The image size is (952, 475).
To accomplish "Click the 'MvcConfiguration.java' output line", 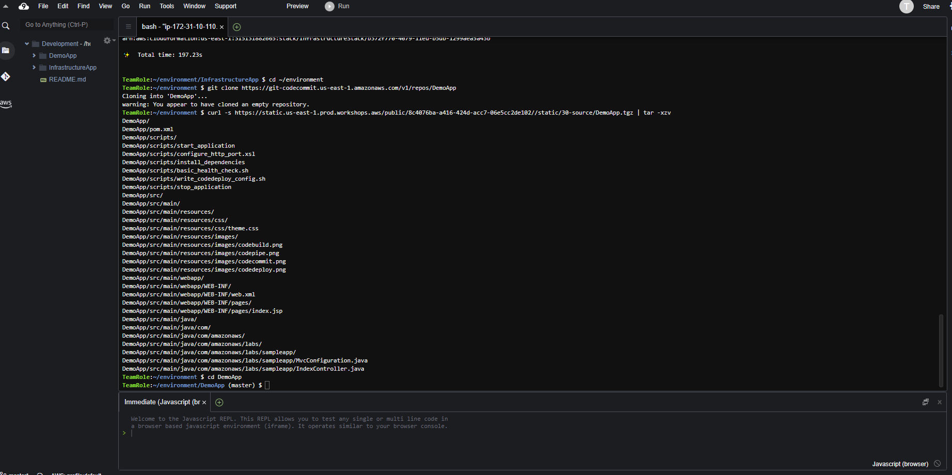I will point(245,360).
